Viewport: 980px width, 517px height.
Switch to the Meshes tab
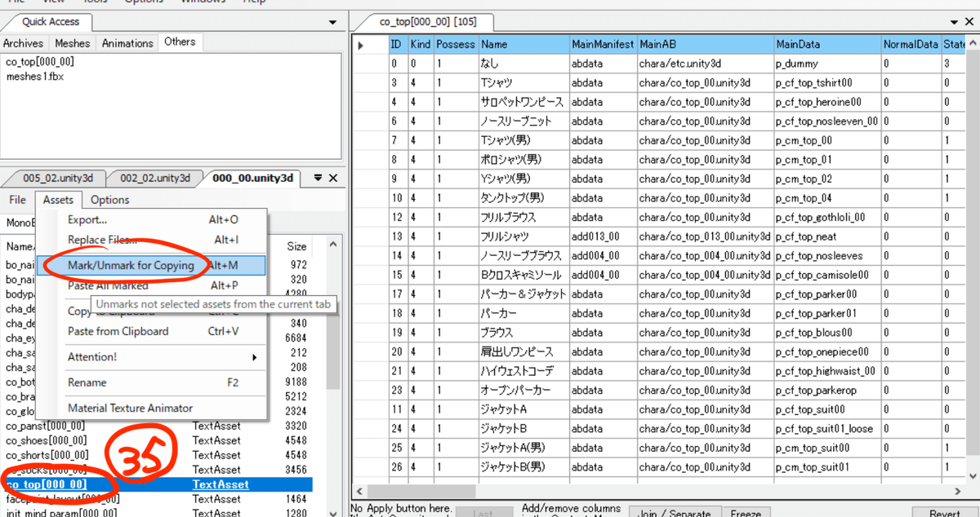[x=73, y=42]
